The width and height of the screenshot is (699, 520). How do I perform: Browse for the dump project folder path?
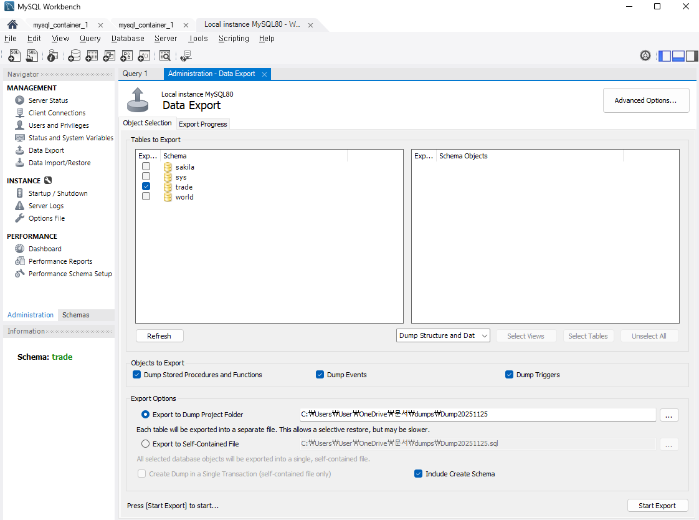tap(668, 415)
